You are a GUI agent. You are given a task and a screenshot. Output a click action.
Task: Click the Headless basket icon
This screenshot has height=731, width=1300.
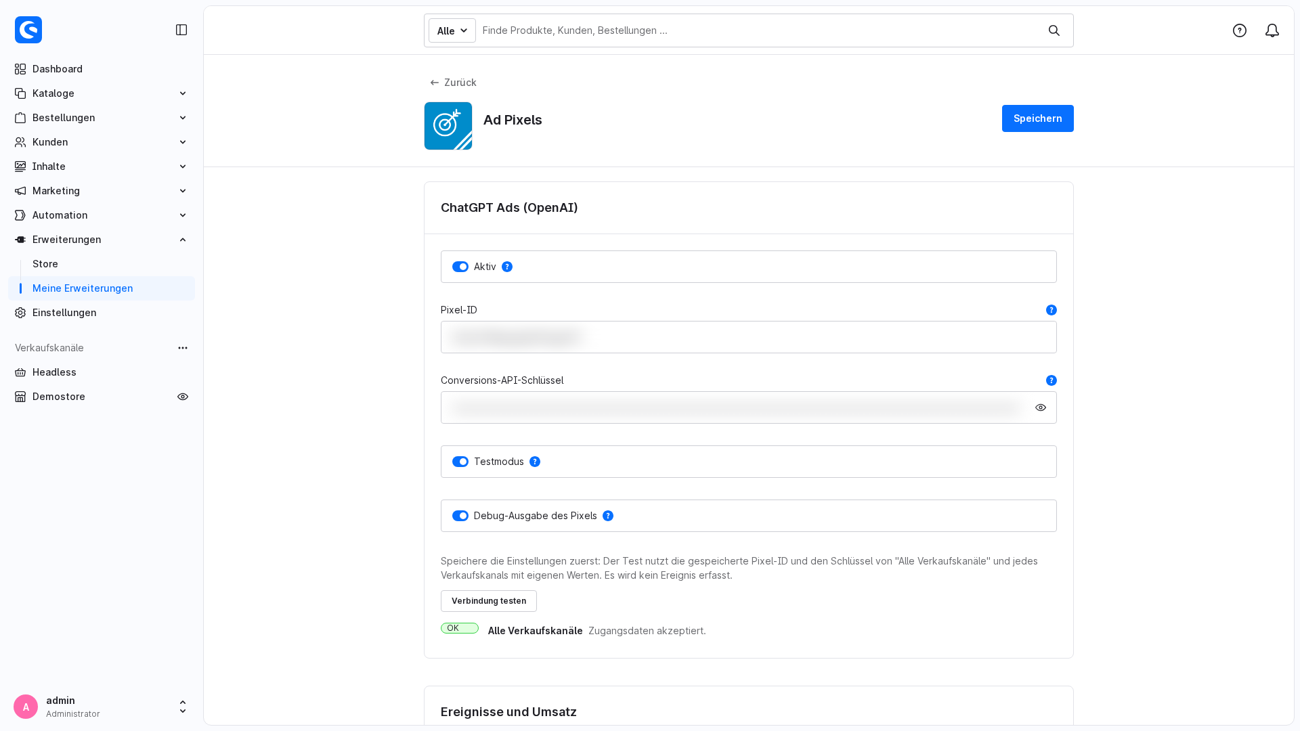[x=20, y=372]
